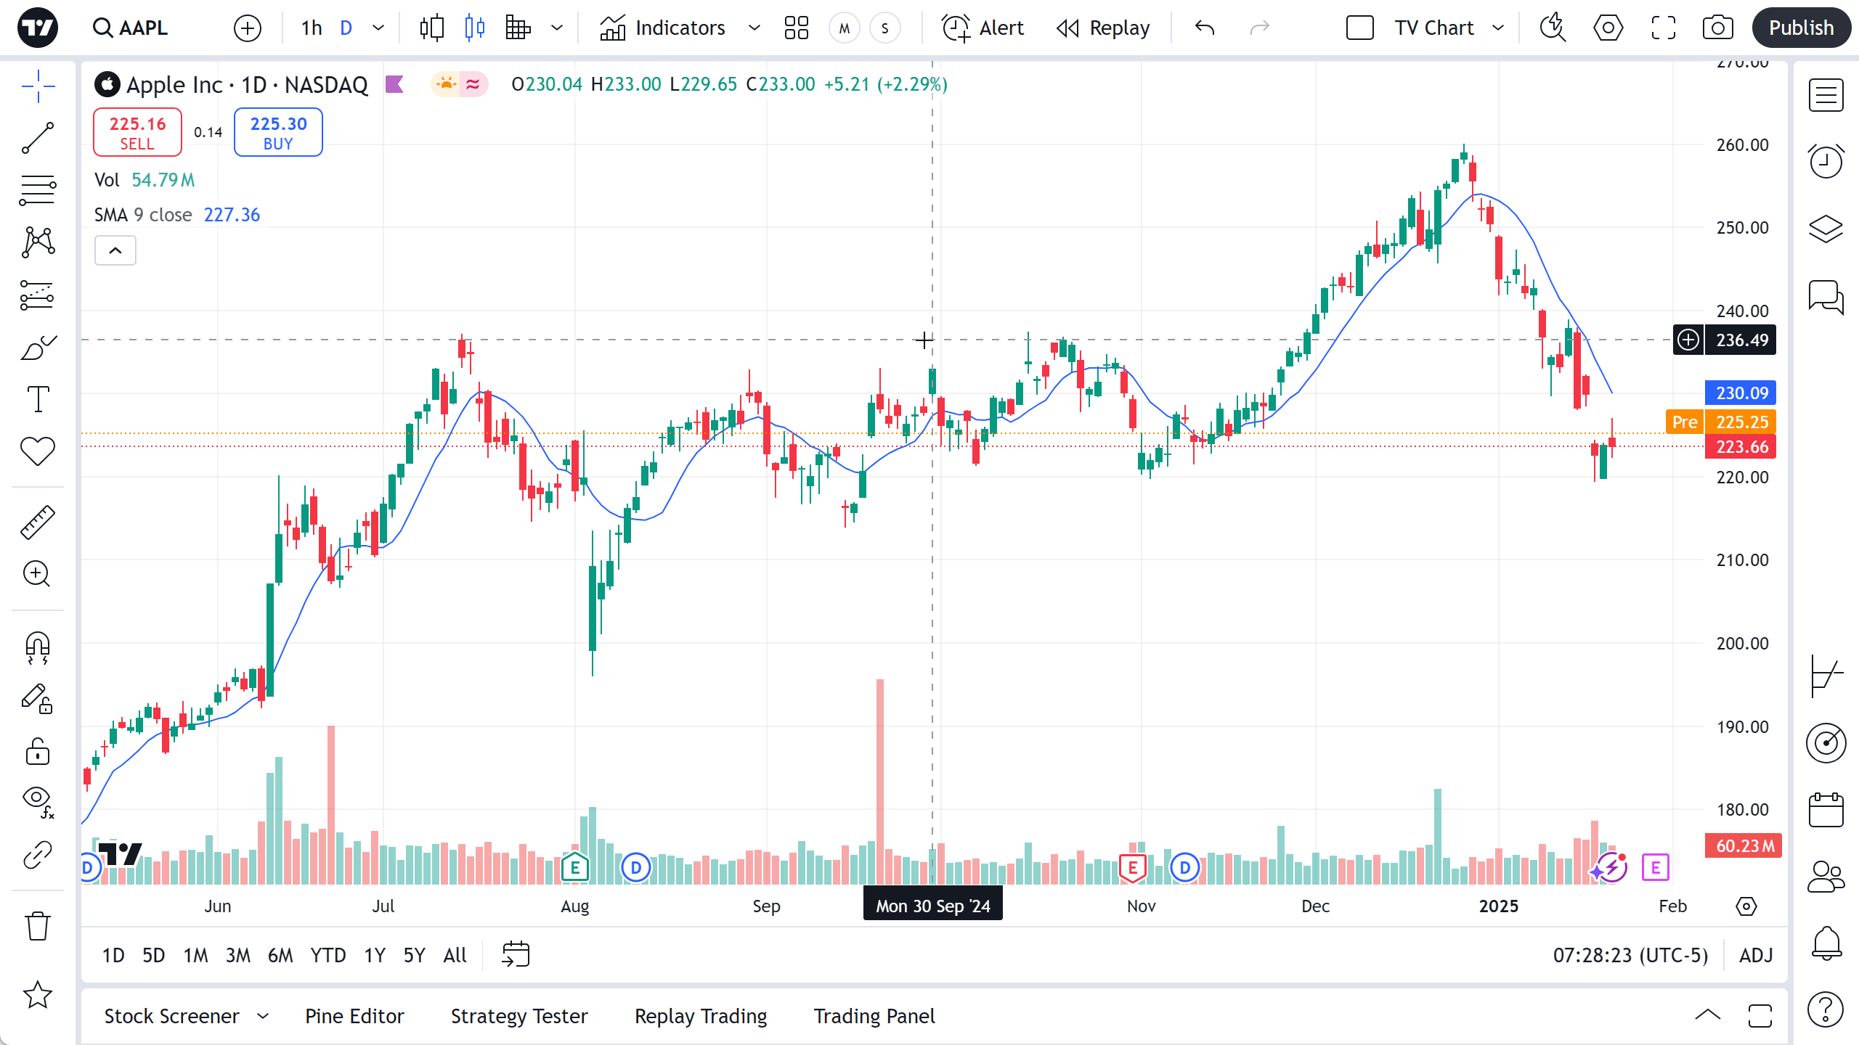1859x1045 pixels.
Task: Toggle magnet mode on
Action: tap(38, 647)
